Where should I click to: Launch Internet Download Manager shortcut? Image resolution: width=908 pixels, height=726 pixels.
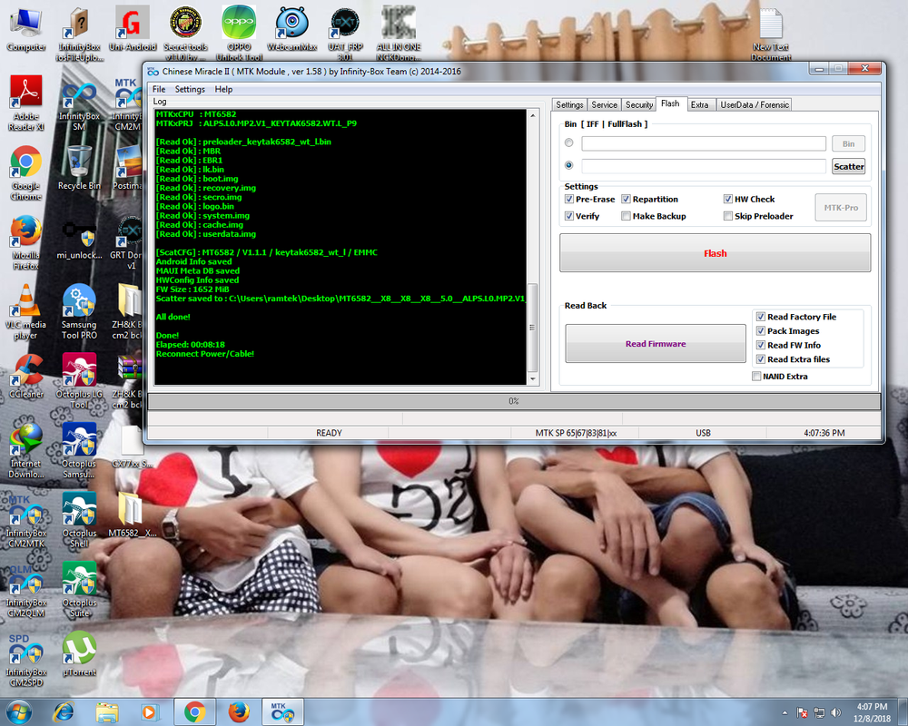[26, 450]
